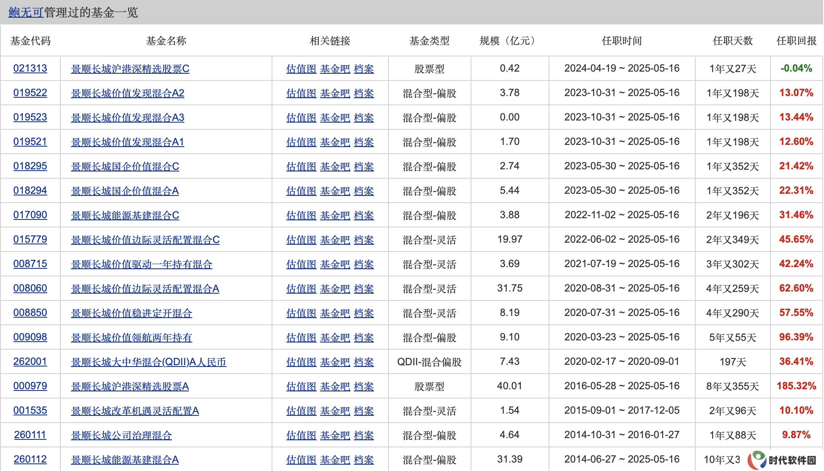Open fund 景顺长城改革机遇灵活配置A

click(135, 411)
